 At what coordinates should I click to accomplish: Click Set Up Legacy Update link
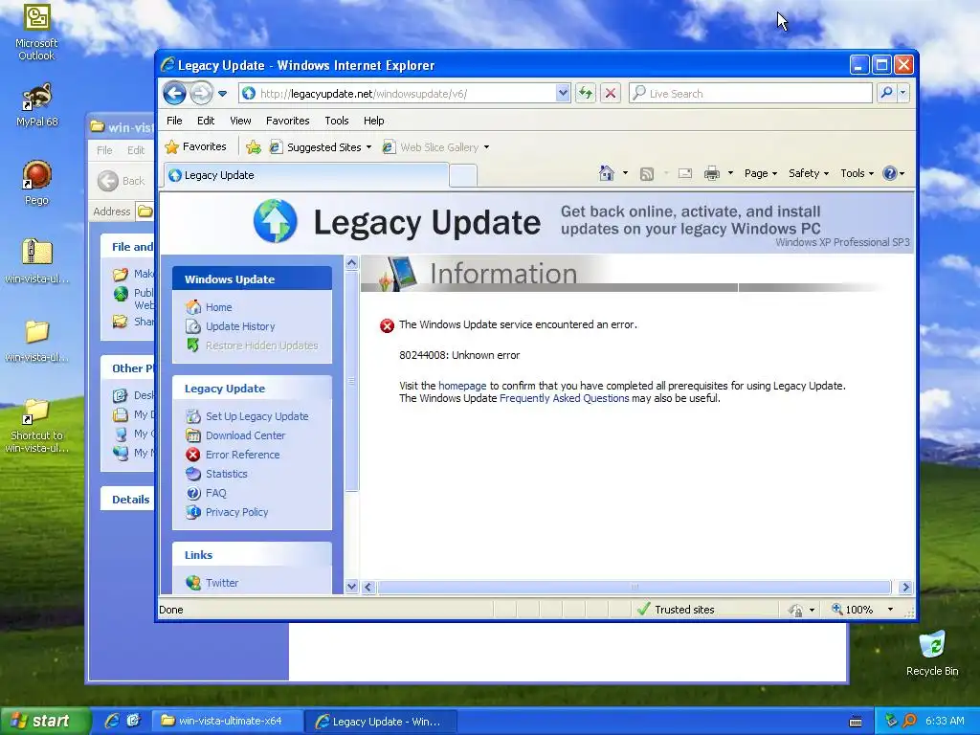point(256,416)
